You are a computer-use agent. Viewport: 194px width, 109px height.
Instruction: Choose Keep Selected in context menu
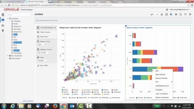[x=160, y=74]
